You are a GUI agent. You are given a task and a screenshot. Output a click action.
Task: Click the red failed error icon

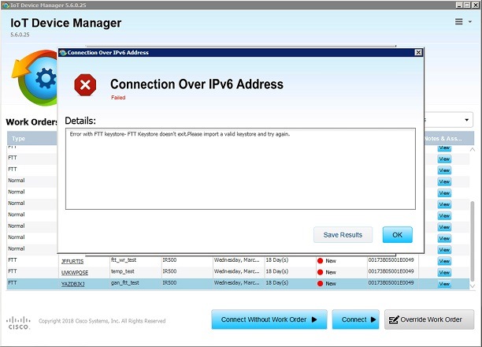pos(85,84)
